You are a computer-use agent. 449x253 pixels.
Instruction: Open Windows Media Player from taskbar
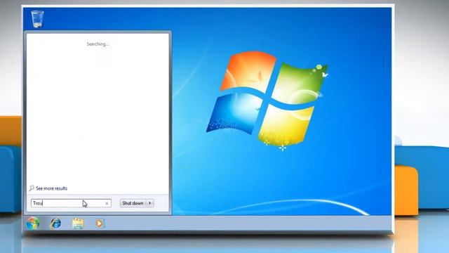click(x=100, y=223)
